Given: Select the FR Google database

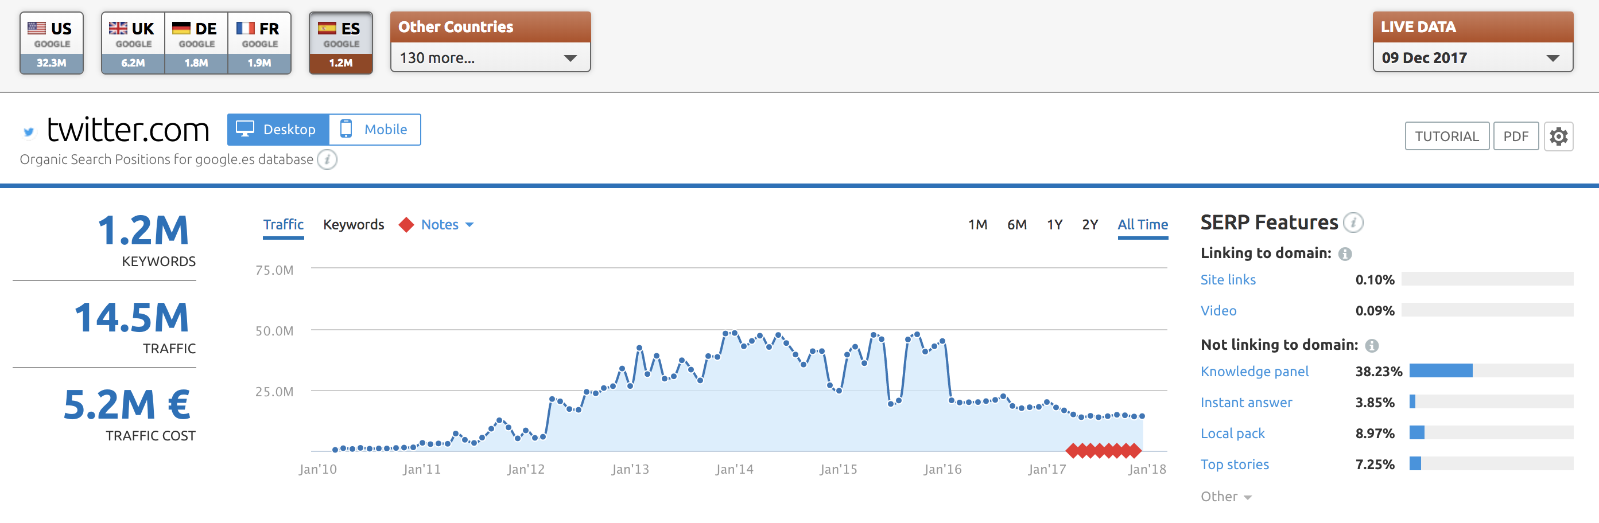Looking at the screenshot, I should [x=259, y=43].
